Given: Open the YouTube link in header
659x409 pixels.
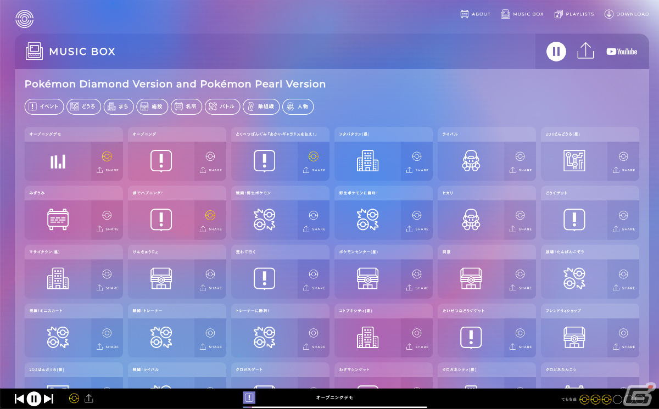Looking at the screenshot, I should [622, 52].
